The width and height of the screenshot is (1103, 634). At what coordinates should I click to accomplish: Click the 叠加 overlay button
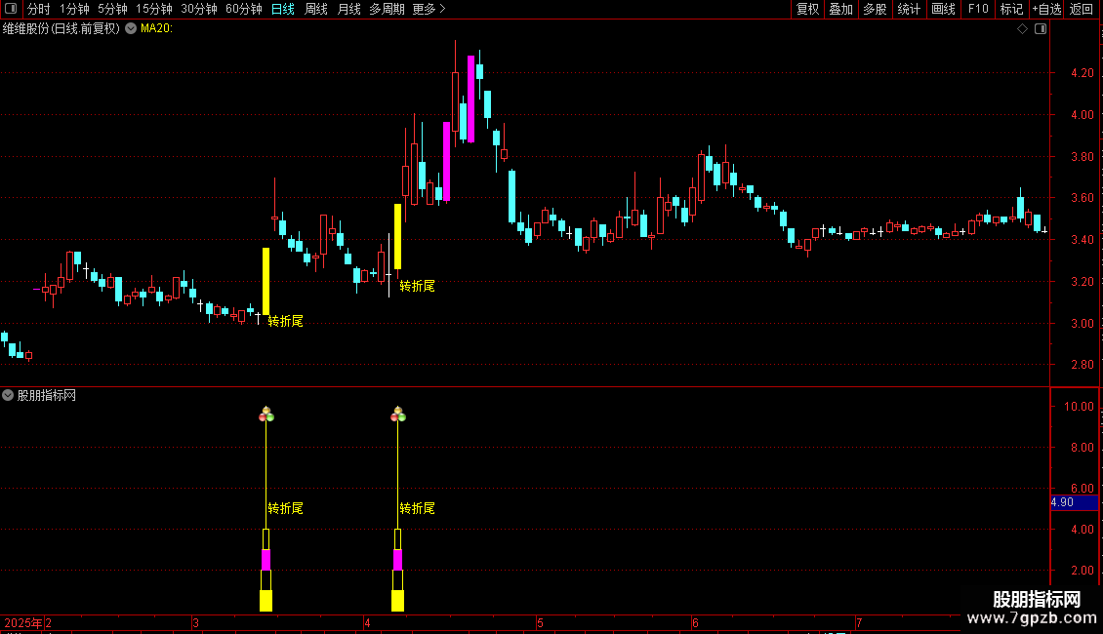(840, 9)
